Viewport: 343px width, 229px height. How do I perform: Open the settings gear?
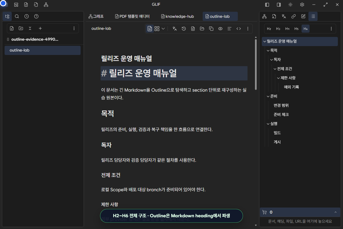pos(302,5)
